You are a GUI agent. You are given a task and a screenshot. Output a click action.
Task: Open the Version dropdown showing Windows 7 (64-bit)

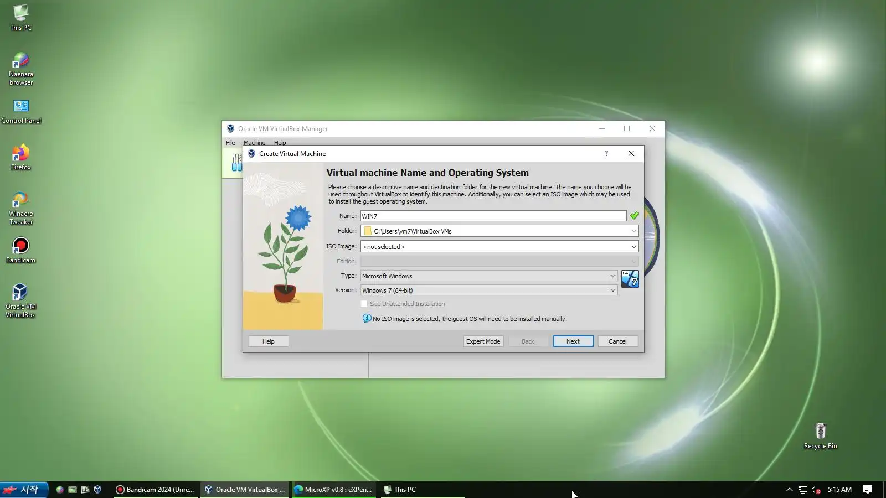pyautogui.click(x=488, y=290)
